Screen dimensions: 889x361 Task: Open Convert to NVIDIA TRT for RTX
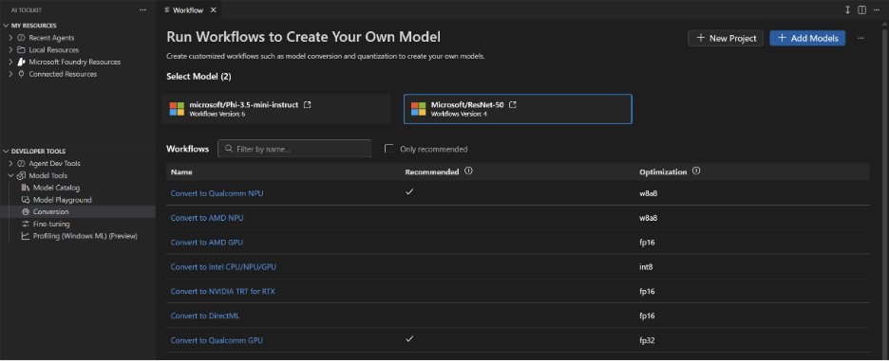pos(223,292)
